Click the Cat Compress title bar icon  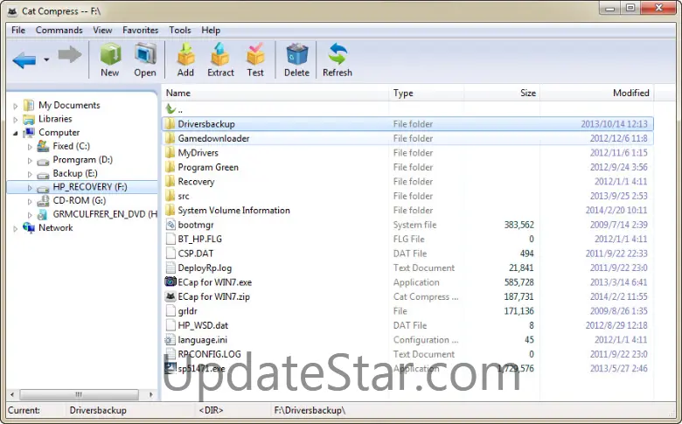tap(12, 10)
